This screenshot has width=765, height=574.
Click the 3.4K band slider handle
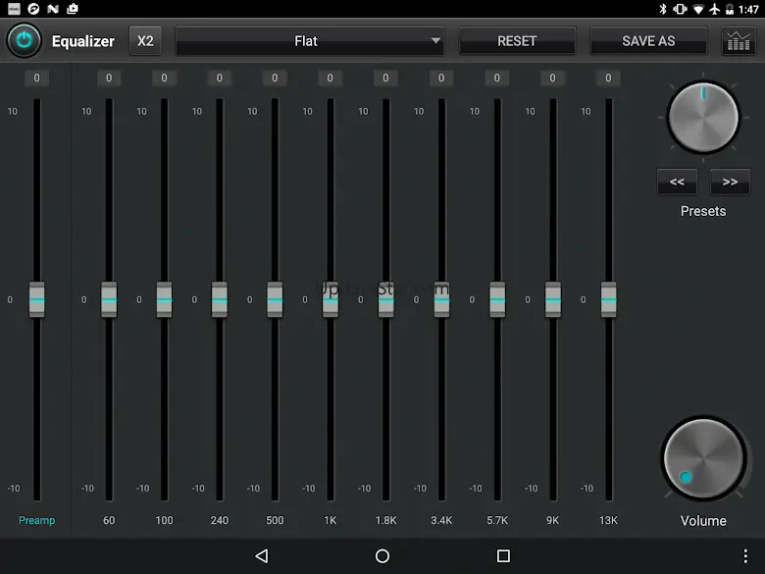click(x=441, y=299)
